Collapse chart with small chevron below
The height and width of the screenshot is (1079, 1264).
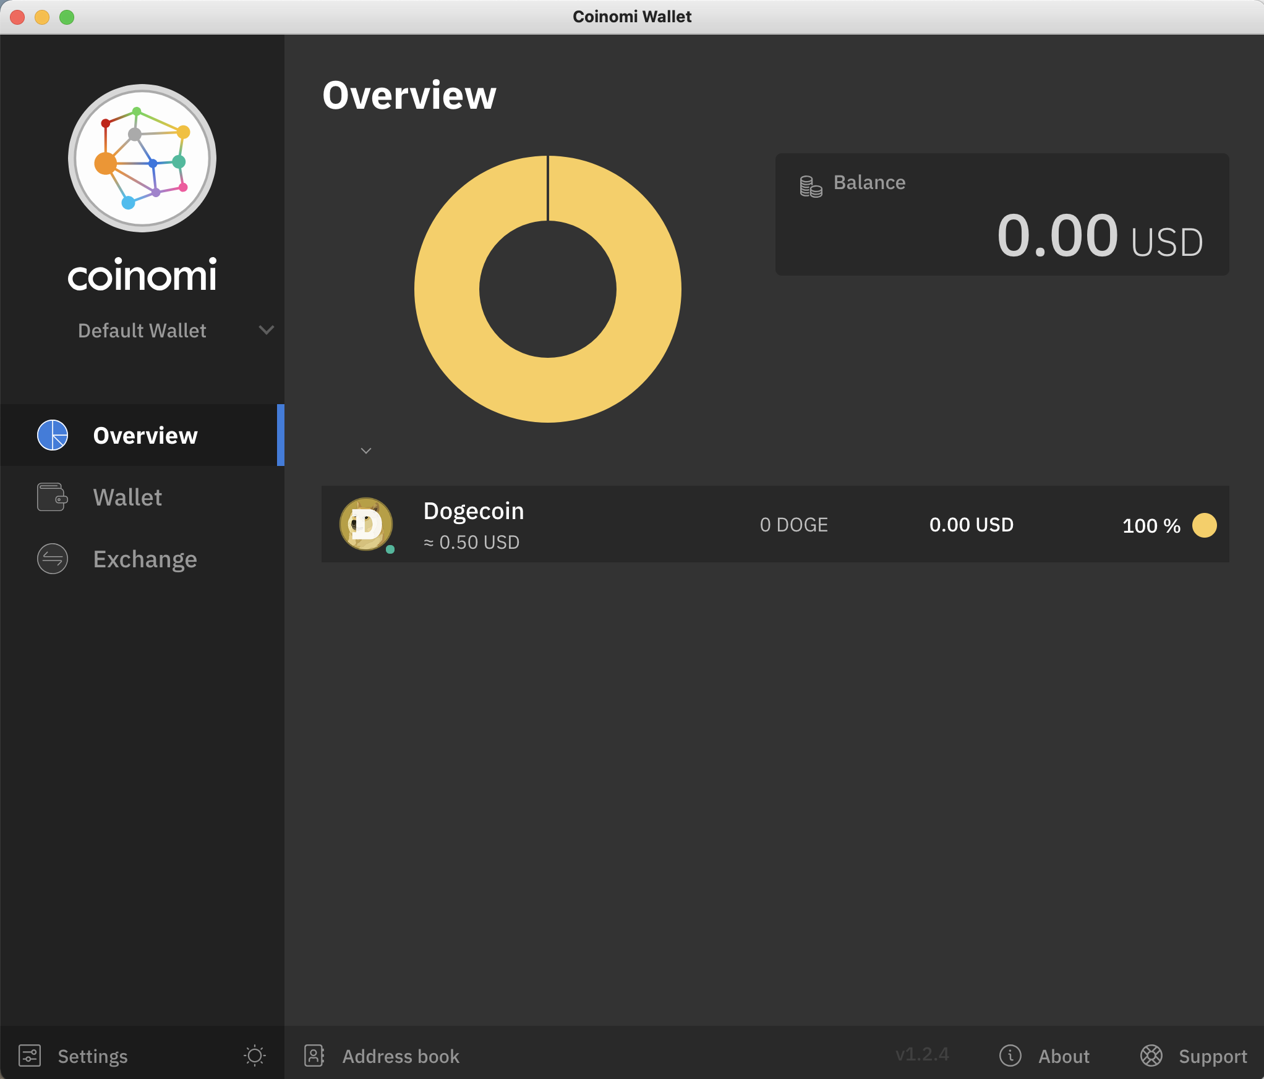pos(366,451)
